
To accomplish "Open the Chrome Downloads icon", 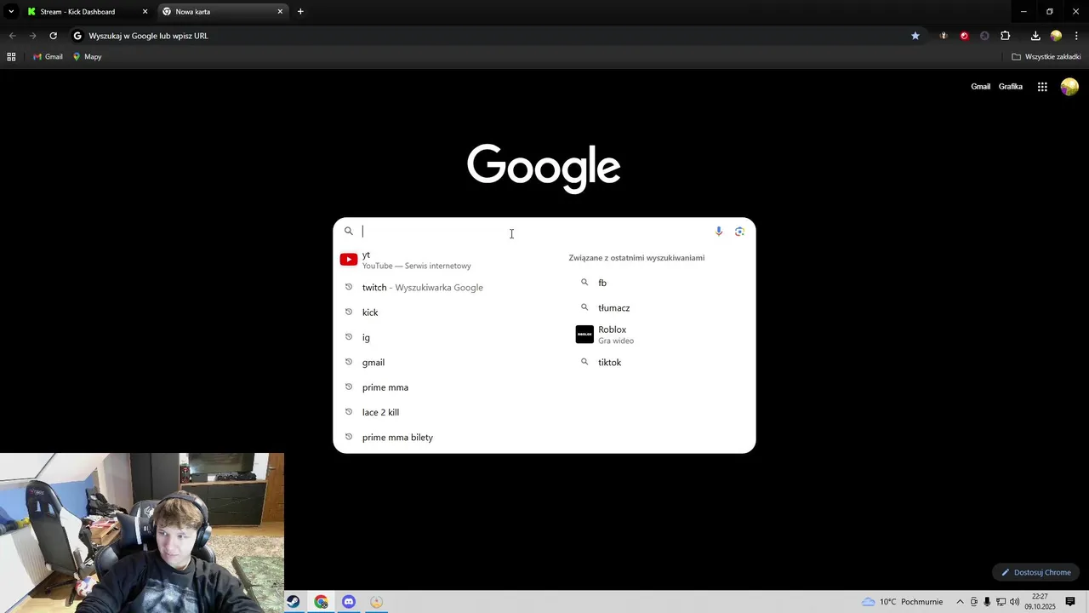I will pyautogui.click(x=1035, y=36).
